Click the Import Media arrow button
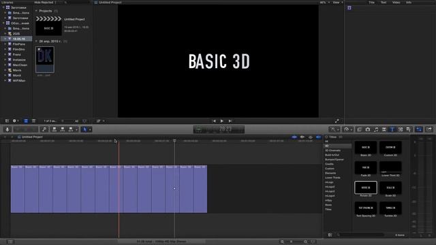 pyautogui.click(x=7, y=129)
